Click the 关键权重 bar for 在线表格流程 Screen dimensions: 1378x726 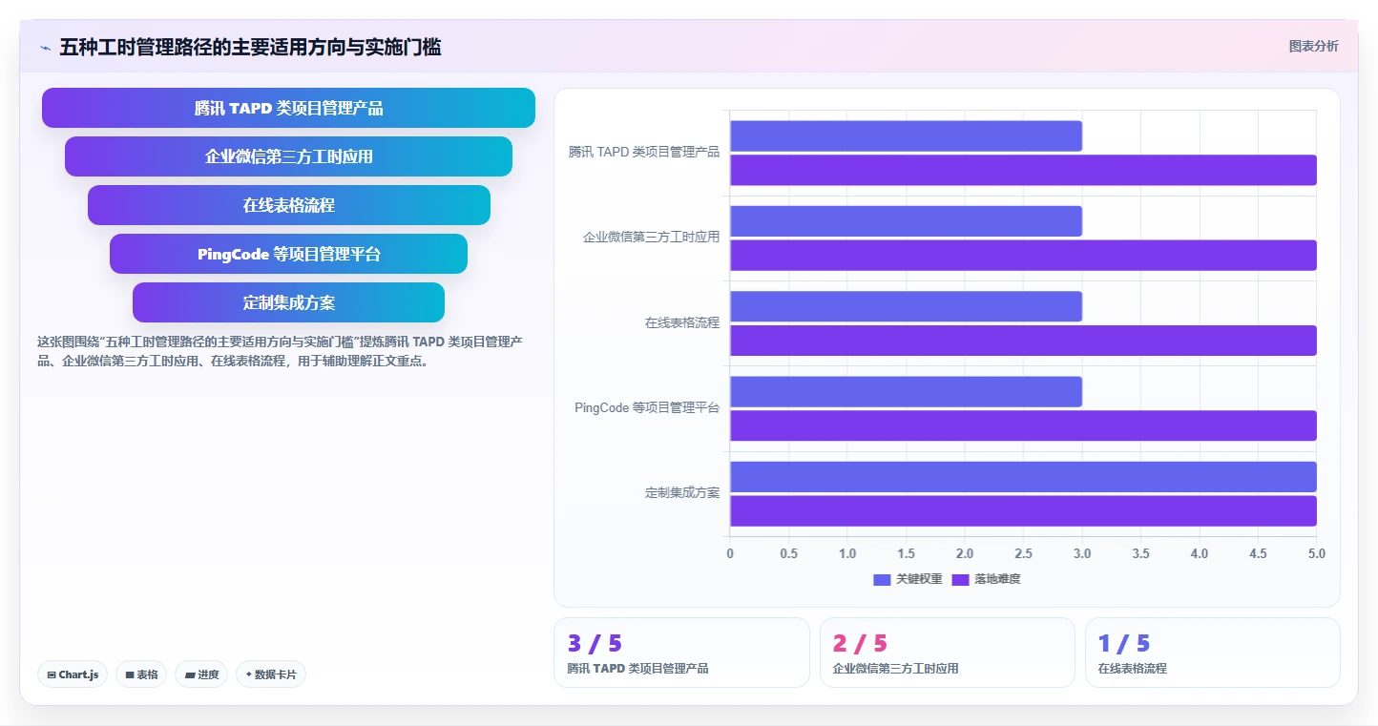[x=906, y=306]
